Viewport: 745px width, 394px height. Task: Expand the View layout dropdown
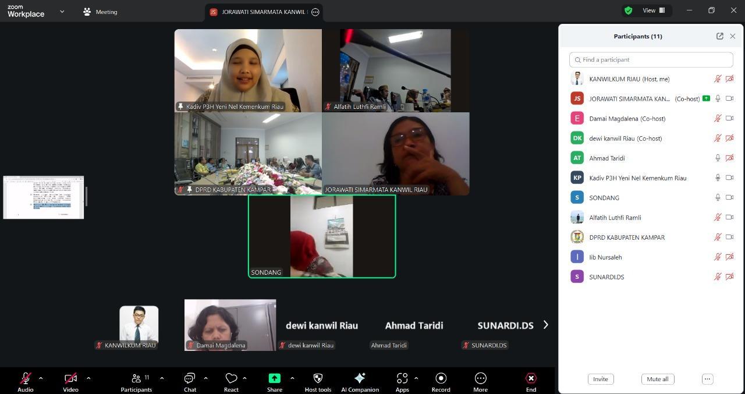(654, 10)
